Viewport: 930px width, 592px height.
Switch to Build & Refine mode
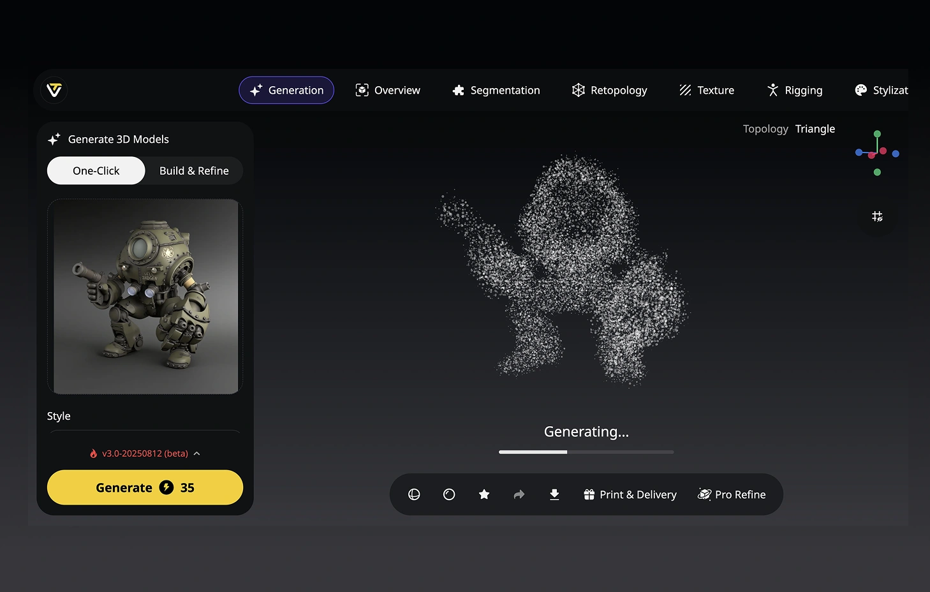(x=194, y=171)
